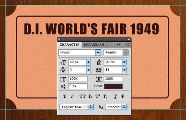Click the horizontal scale icon
The image size is (186, 120).
pyautogui.click(x=99, y=79)
